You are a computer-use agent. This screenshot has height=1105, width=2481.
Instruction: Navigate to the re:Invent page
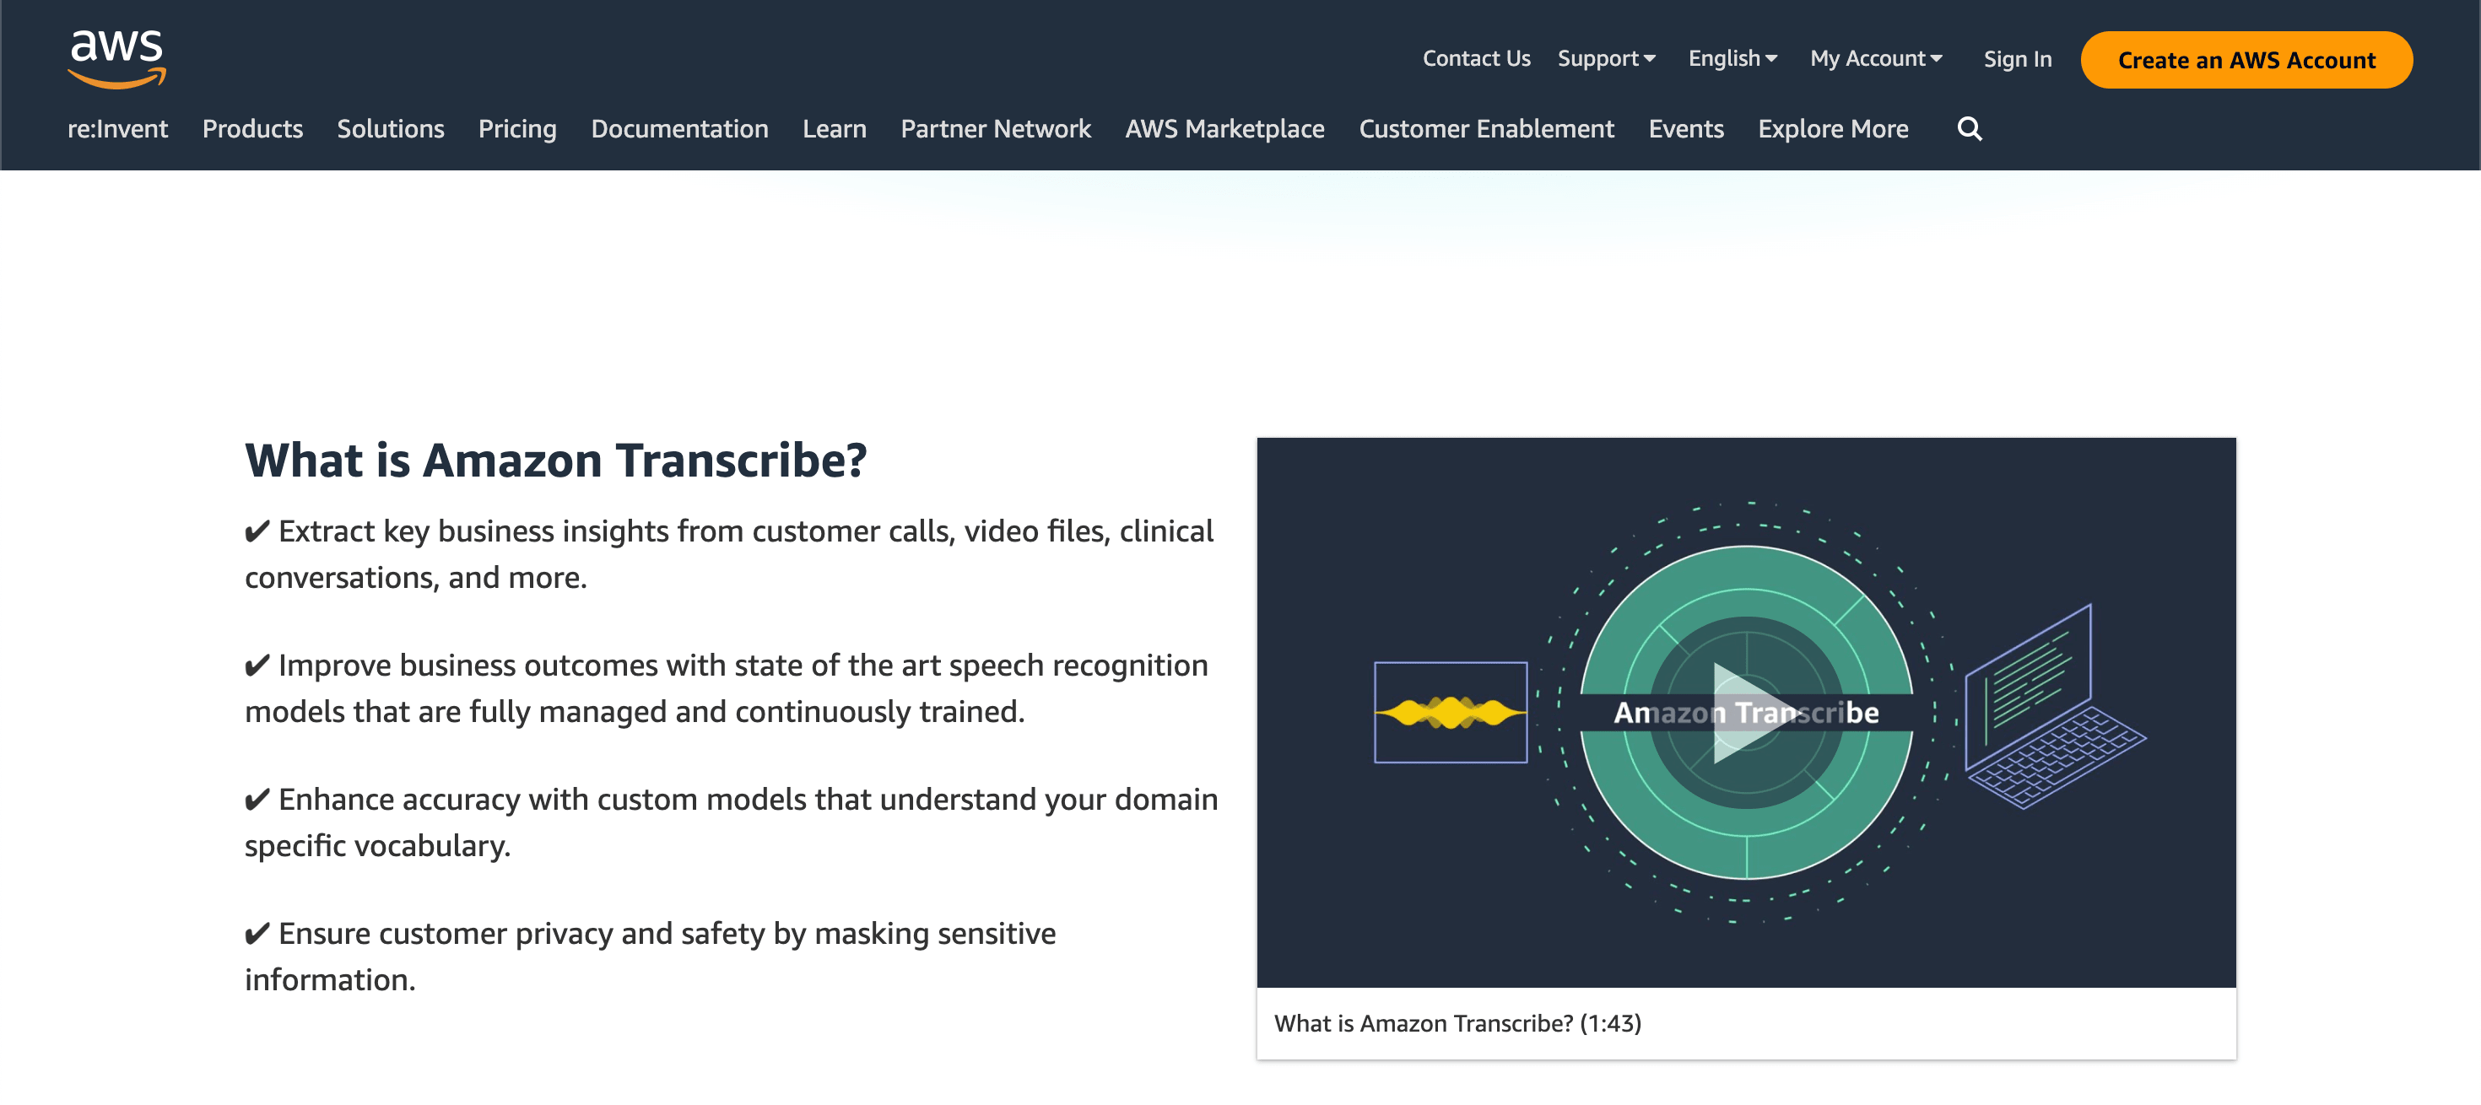pyautogui.click(x=116, y=128)
